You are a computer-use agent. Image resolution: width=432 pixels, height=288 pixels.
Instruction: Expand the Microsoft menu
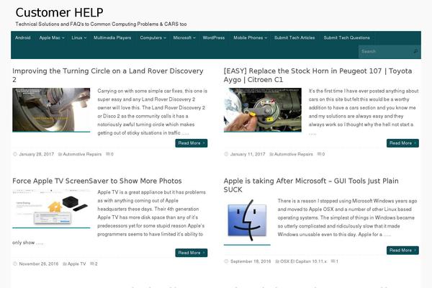(184, 37)
